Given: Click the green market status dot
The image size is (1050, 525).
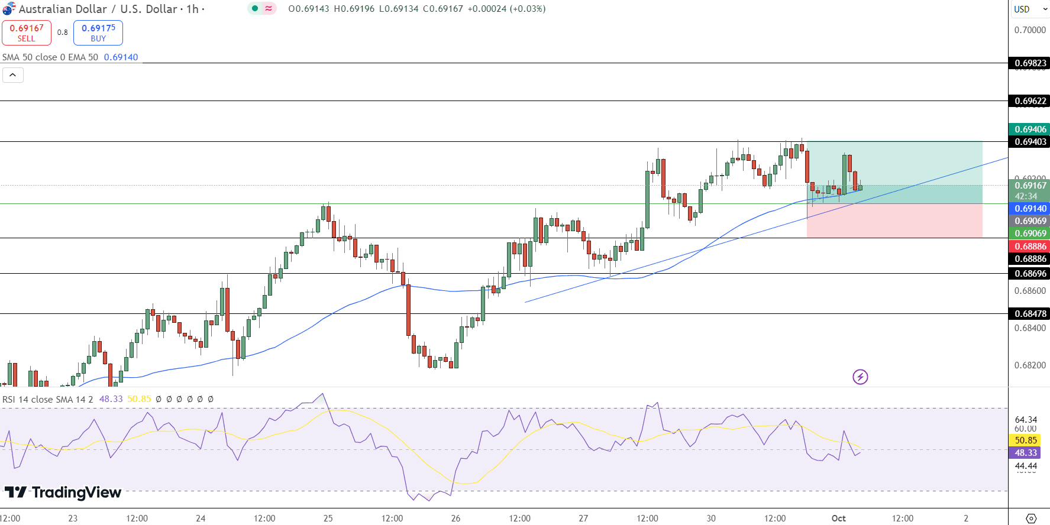Looking at the screenshot, I should (255, 8).
